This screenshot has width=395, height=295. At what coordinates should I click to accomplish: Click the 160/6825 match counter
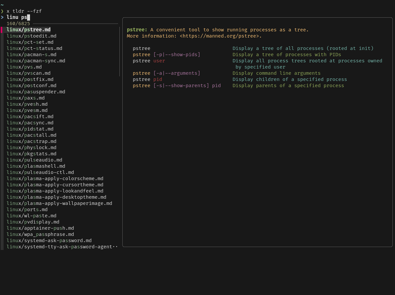pyautogui.click(x=18, y=23)
